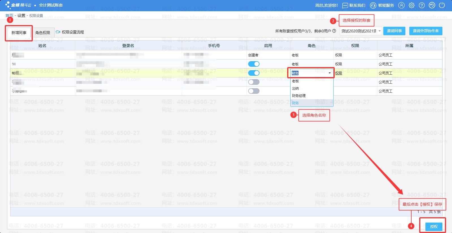
Task: Click the 创建者 label in first row
Action: [253, 55]
